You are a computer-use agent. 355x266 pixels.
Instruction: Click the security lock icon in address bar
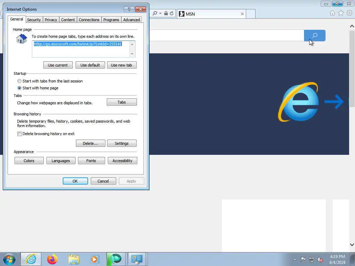pos(166,14)
